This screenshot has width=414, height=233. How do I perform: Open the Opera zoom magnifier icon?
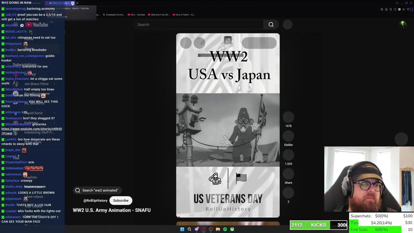click(x=382, y=9)
